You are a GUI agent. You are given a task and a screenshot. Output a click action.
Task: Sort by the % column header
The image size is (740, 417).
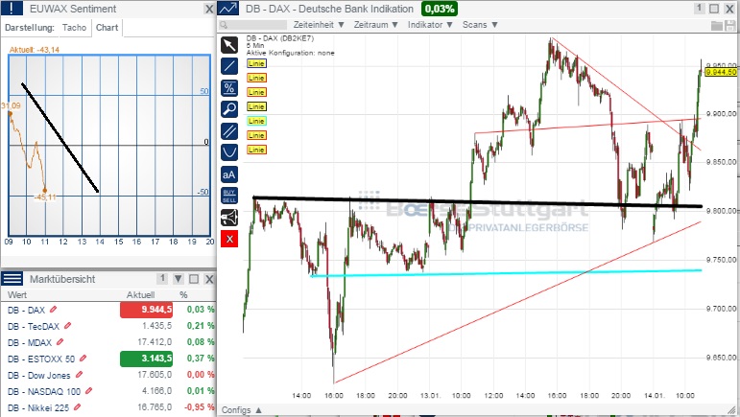tap(183, 295)
